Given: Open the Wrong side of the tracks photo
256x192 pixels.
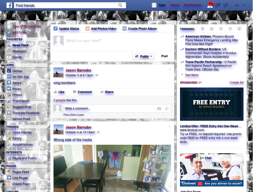Looking at the screenshot, I should point(112,168).
